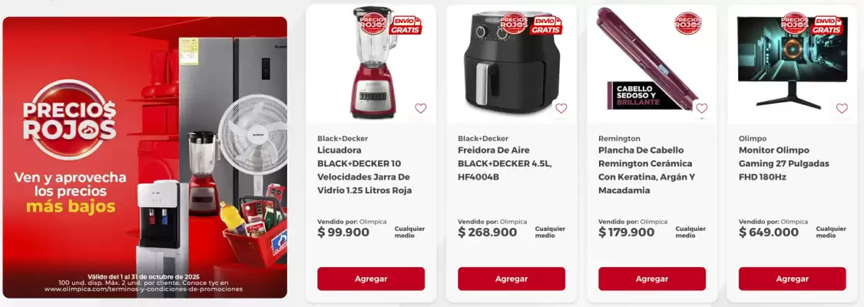Add the Licuadora blender to cart
The height and width of the screenshot is (307, 864).
(x=371, y=279)
